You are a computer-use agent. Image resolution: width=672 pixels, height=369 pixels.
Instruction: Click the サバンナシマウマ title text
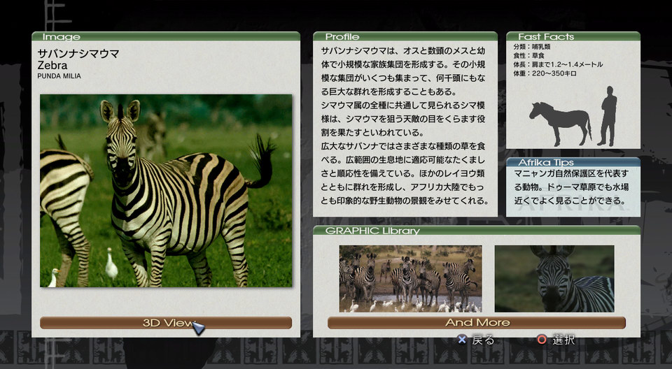78,53
